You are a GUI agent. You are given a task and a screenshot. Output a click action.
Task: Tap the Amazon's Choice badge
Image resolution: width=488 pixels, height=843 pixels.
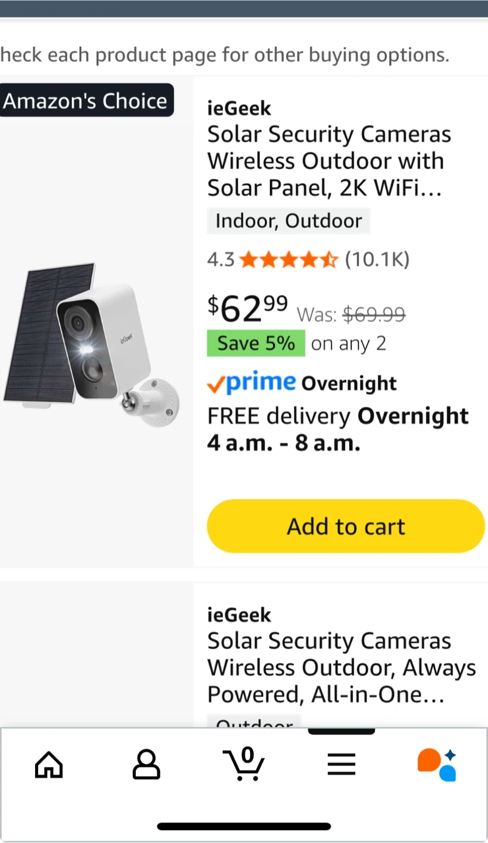[86, 101]
